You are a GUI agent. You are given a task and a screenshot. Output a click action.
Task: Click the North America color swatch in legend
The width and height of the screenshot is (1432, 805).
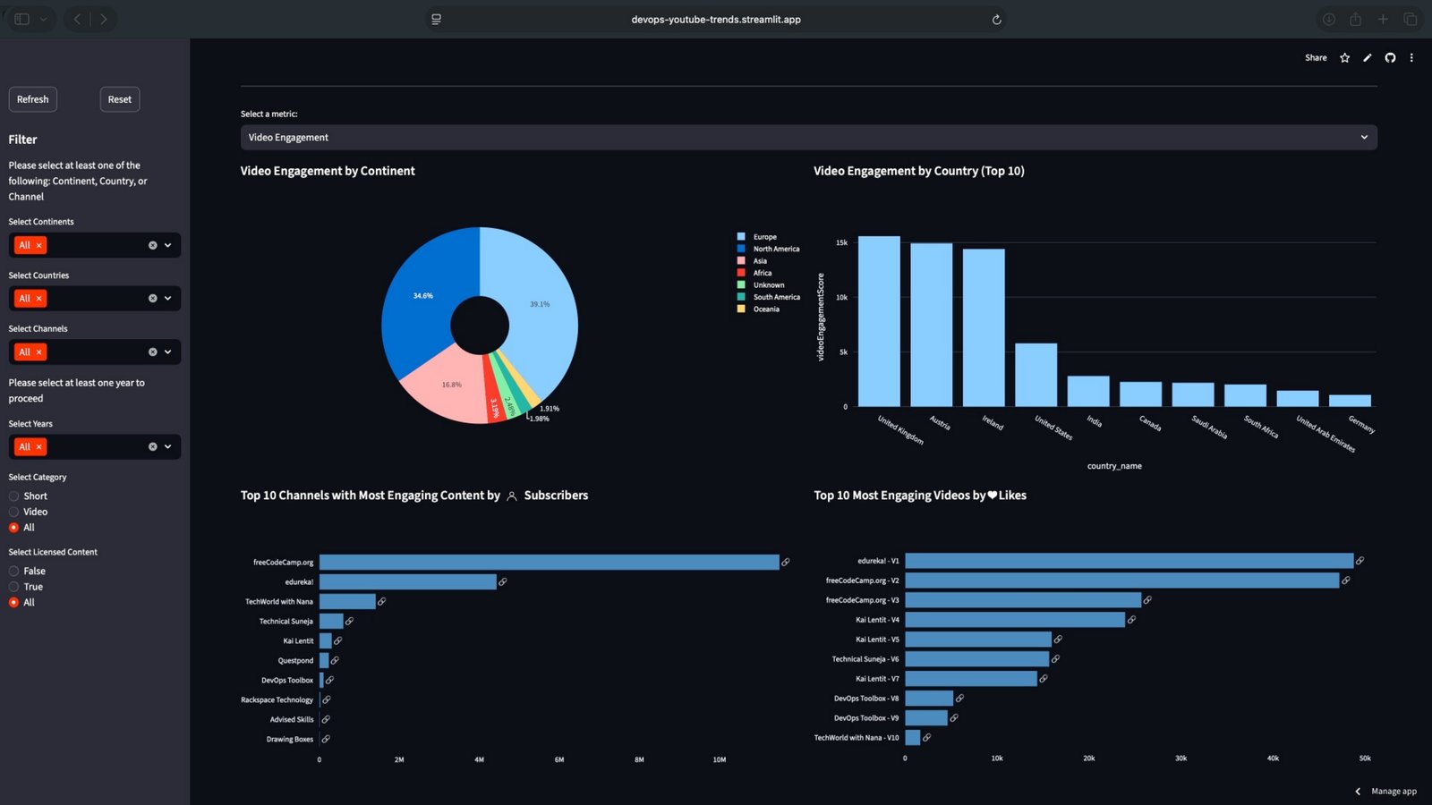click(741, 249)
